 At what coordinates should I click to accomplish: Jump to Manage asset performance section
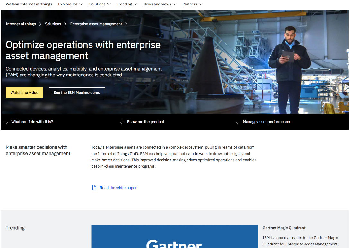(266, 122)
